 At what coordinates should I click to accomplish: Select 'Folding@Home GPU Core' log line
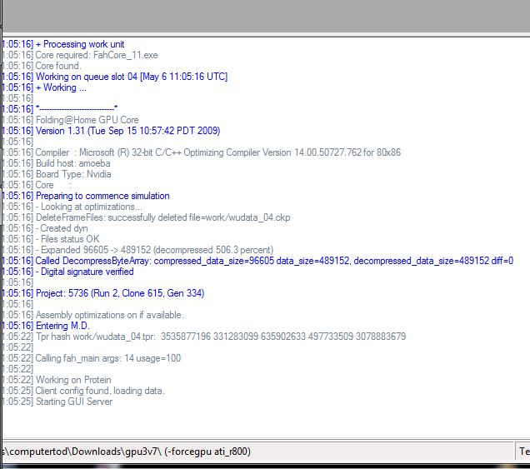pos(70,120)
